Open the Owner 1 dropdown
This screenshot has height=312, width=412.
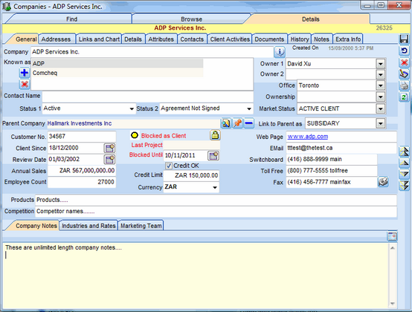381,63
